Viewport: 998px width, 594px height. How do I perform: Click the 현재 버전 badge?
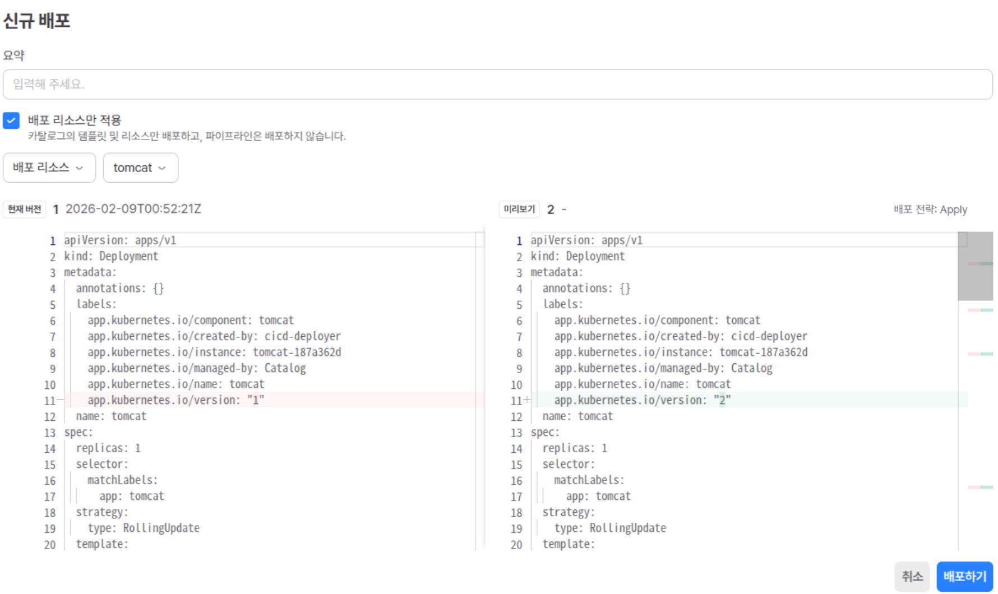tap(25, 209)
